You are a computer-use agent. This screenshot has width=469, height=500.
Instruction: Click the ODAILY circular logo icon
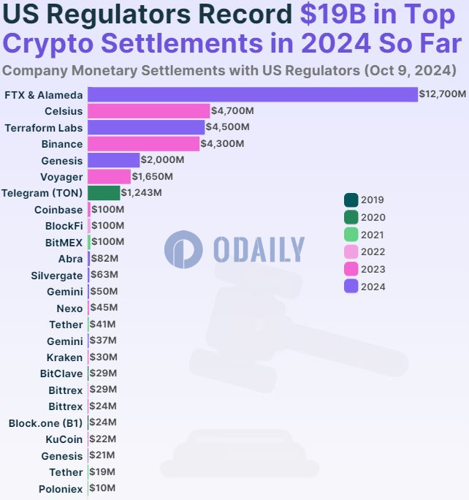coord(183,249)
